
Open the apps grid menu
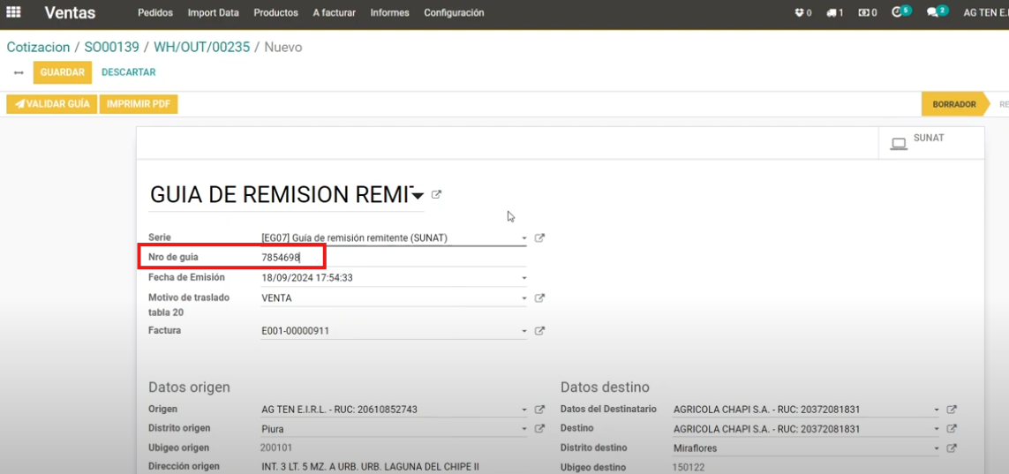coord(13,13)
